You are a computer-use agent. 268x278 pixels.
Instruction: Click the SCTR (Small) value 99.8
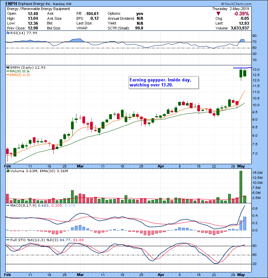[x=139, y=28]
